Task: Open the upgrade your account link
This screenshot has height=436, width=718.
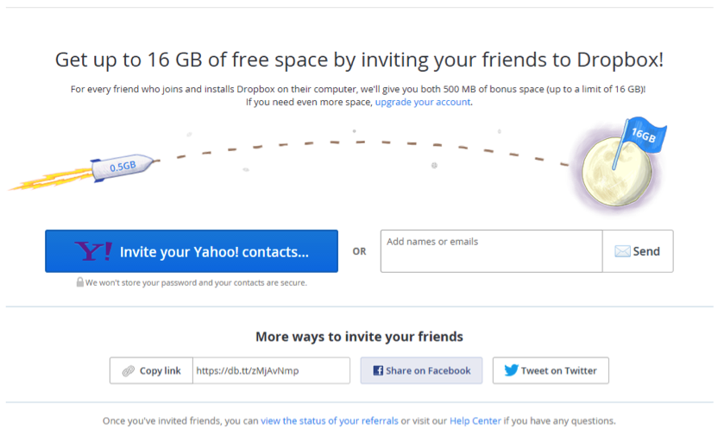Action: [x=423, y=102]
